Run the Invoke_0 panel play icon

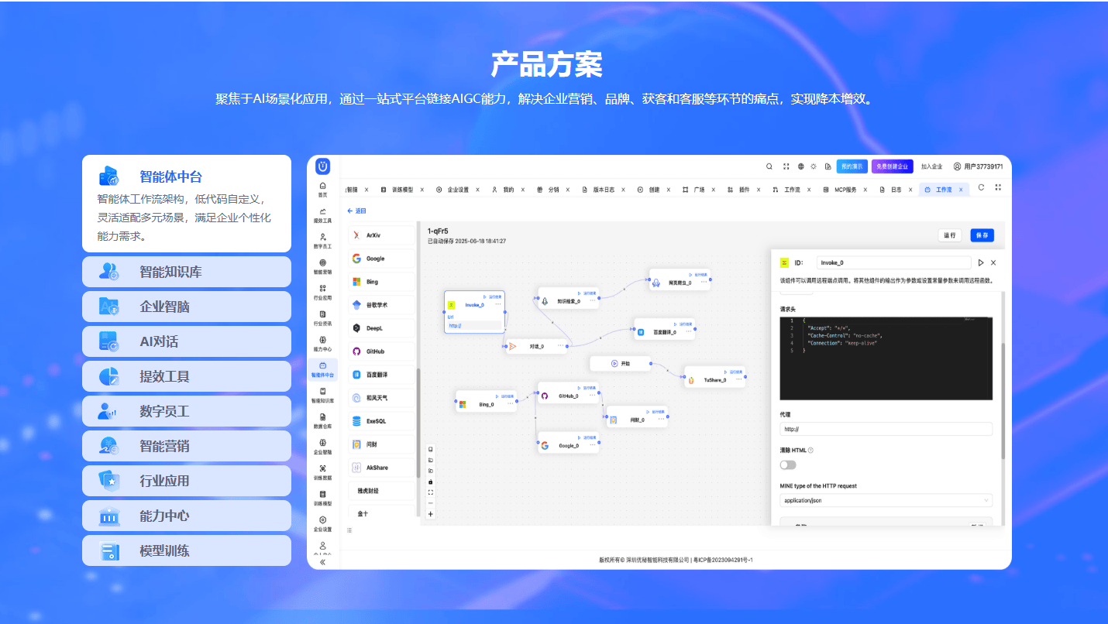tap(981, 263)
